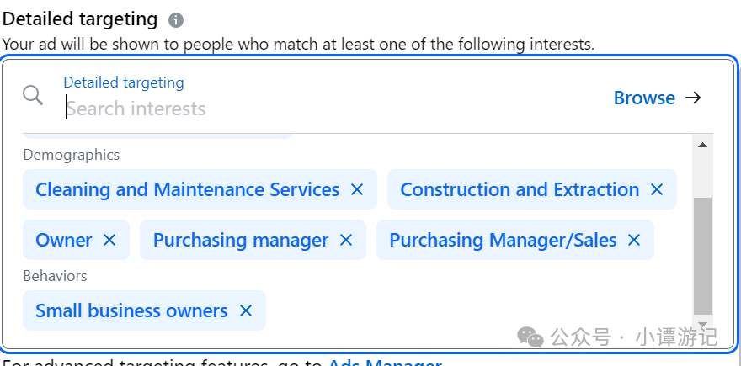The image size is (741, 366).
Task: Click the Purchasing Manager/Sales chip label
Action: 503,240
